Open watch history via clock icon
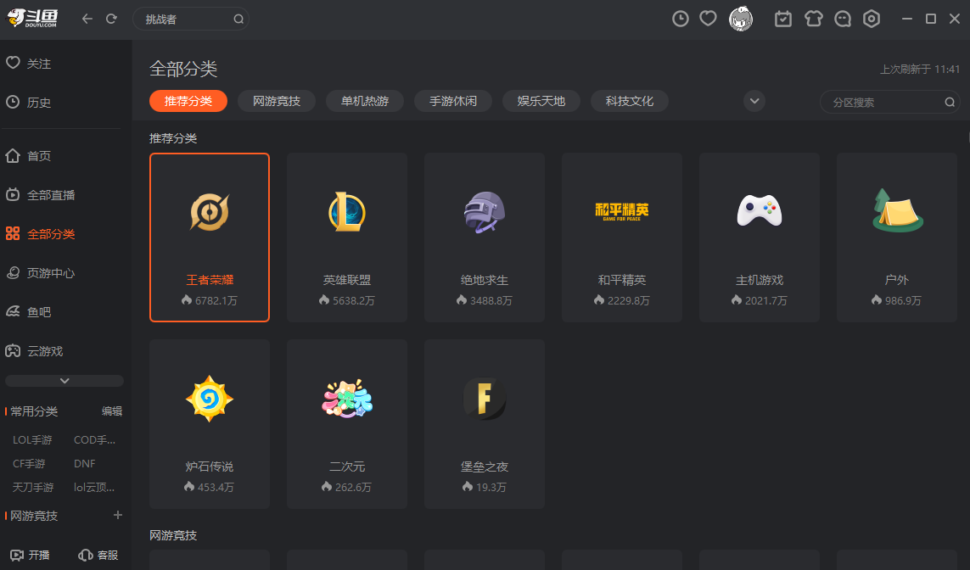This screenshot has width=970, height=570. [x=680, y=18]
